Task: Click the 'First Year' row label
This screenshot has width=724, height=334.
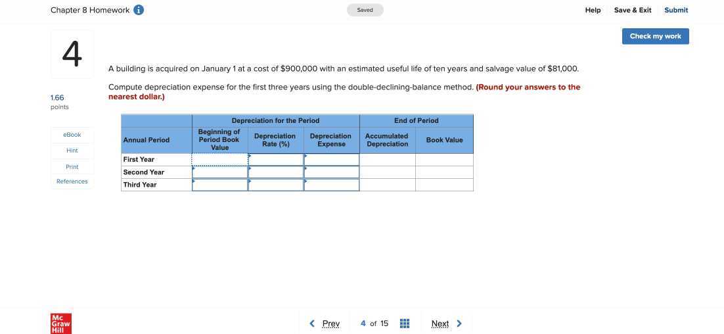Action: (x=139, y=159)
